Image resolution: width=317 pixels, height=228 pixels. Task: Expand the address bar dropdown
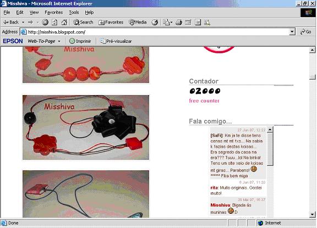coord(292,32)
